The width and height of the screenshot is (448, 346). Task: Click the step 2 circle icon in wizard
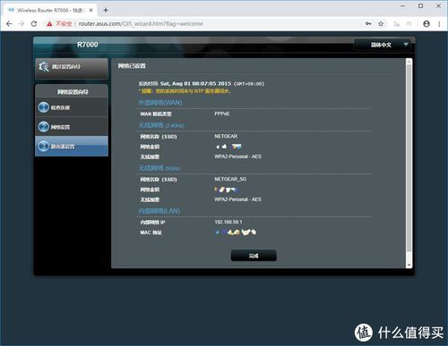click(44, 127)
